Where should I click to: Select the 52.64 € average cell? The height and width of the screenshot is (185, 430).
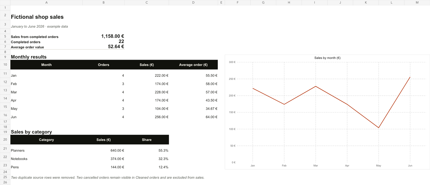(116, 47)
